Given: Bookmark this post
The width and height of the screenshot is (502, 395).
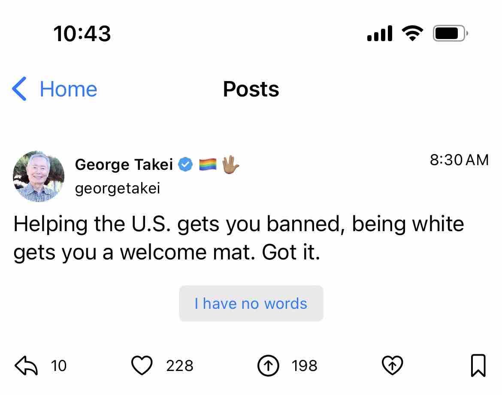Looking at the screenshot, I should coord(478,366).
